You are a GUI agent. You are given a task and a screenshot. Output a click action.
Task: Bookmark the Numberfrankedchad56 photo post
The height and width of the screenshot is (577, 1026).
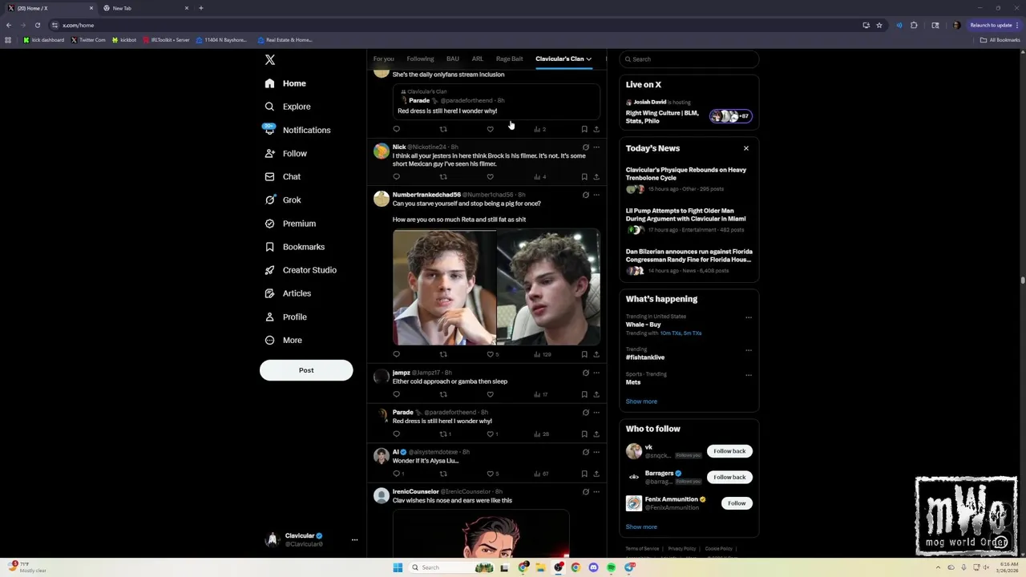pyautogui.click(x=584, y=354)
